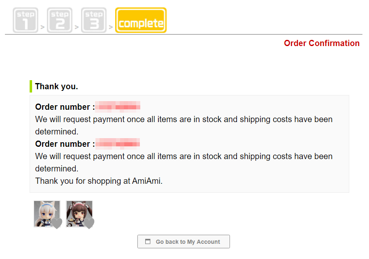Toggle the heart on the white-haired figure thumbnail
Image resolution: width=369 pixels, height=259 pixels.
pos(57,223)
